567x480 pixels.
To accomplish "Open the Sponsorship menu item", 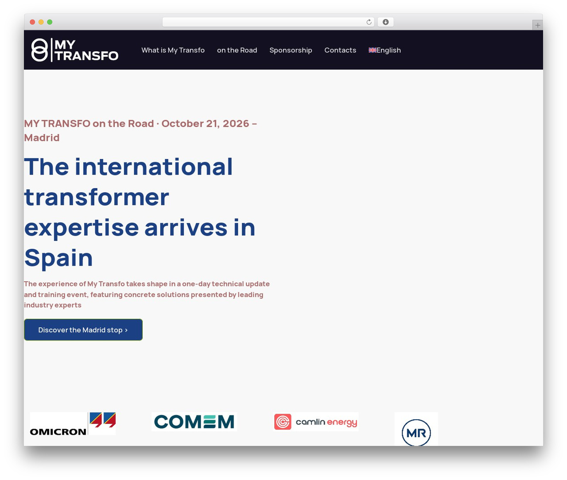I will pyautogui.click(x=291, y=50).
